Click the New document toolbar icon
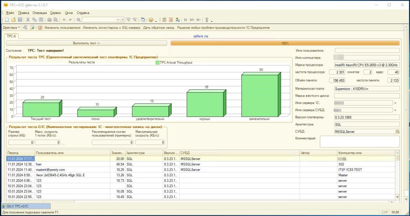The height and width of the screenshot is (216, 410). [x=7, y=20]
